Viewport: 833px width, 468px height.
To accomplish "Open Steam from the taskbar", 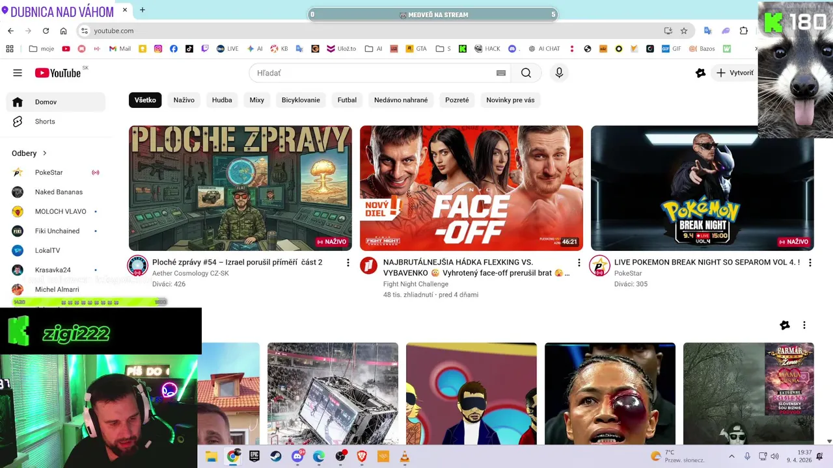I will (276, 456).
